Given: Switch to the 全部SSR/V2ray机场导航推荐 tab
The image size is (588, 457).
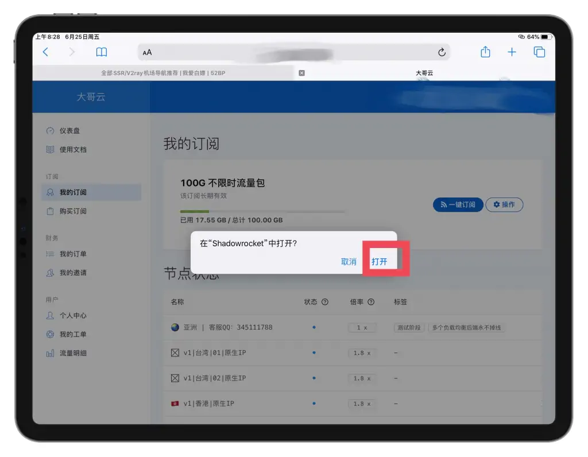Looking at the screenshot, I should (163, 73).
